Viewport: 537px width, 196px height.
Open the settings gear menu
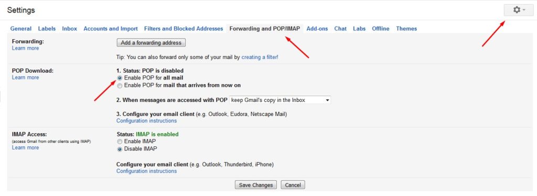point(519,10)
